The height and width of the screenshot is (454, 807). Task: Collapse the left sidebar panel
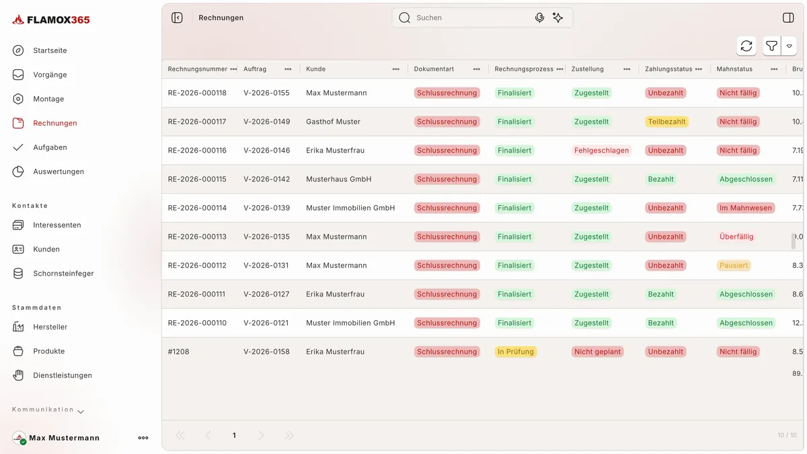coord(177,18)
